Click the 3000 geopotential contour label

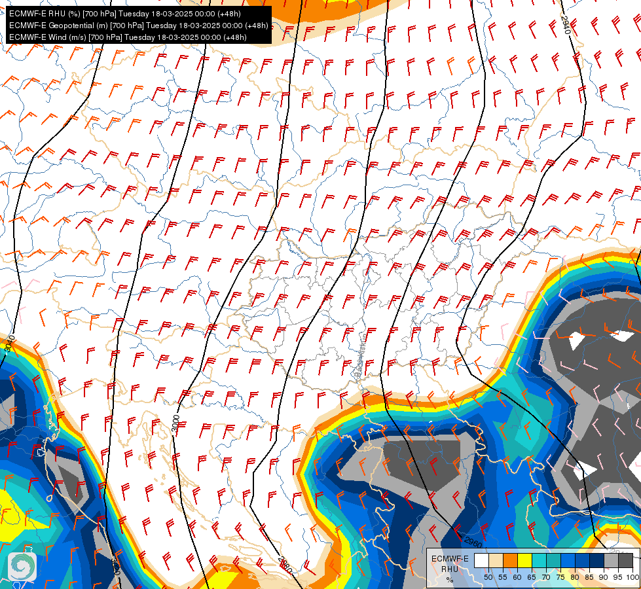tap(175, 423)
